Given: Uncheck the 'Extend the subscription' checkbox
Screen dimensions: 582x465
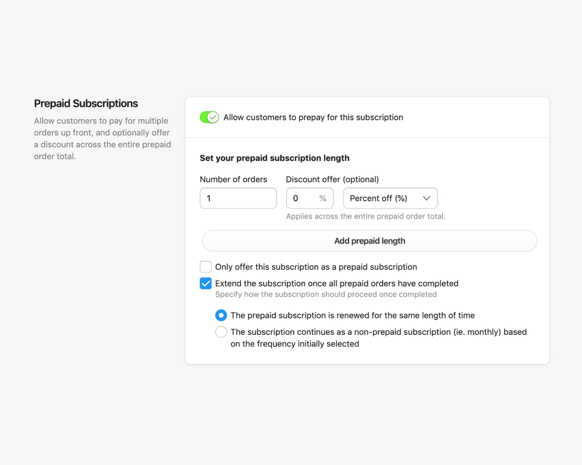Looking at the screenshot, I should click(x=205, y=284).
